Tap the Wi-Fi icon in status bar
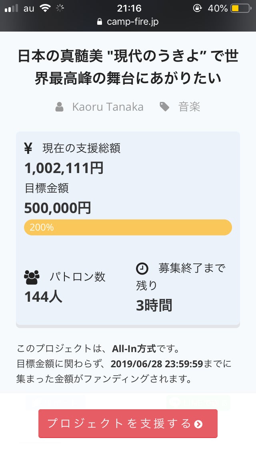Image resolution: width=256 pixels, height=454 pixels. [45, 8]
